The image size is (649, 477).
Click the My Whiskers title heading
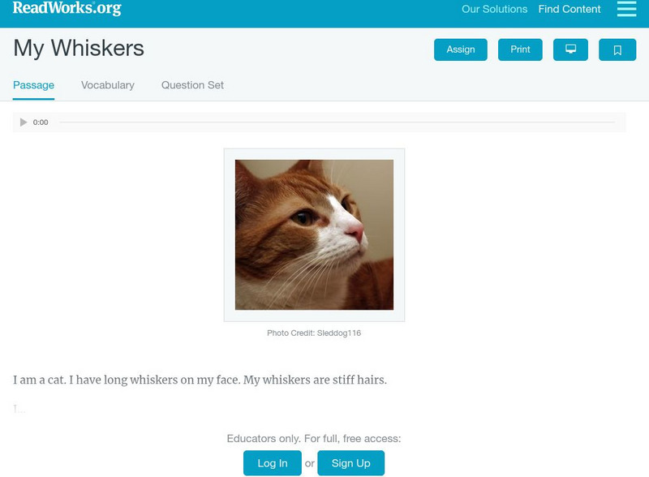click(x=79, y=48)
